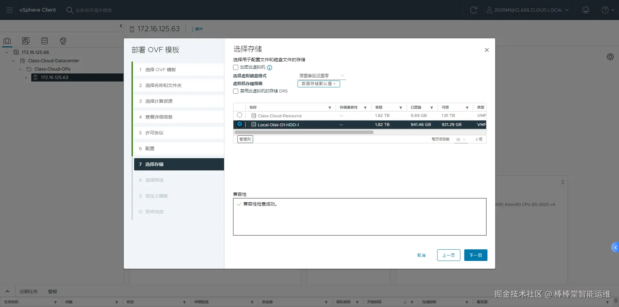Filter the 可用 column

(467, 108)
